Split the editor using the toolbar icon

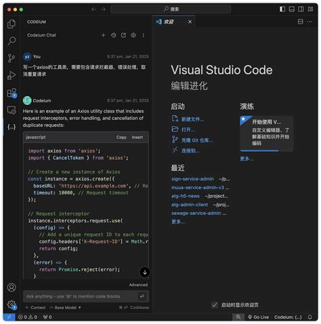(x=301, y=22)
